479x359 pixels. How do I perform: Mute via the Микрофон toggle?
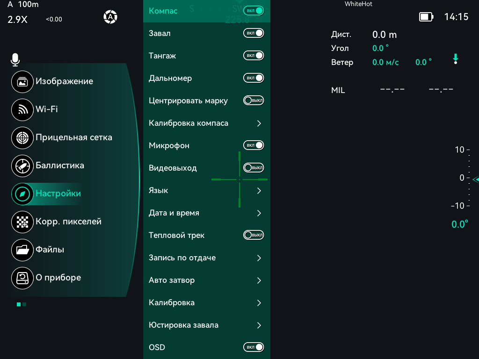(x=254, y=145)
